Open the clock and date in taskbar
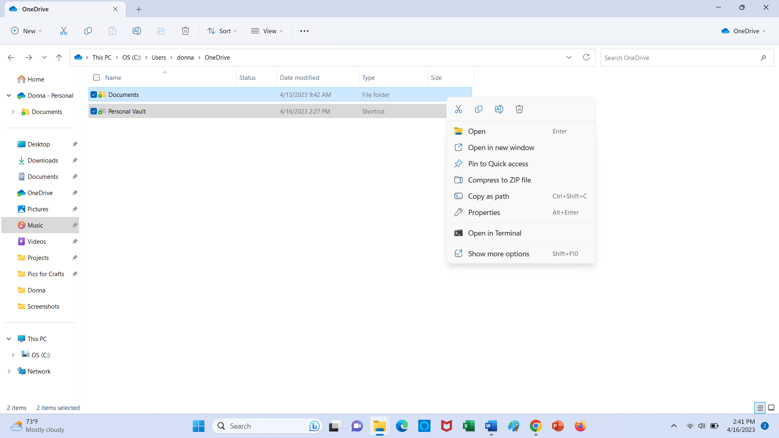This screenshot has height=438, width=779. point(741,426)
